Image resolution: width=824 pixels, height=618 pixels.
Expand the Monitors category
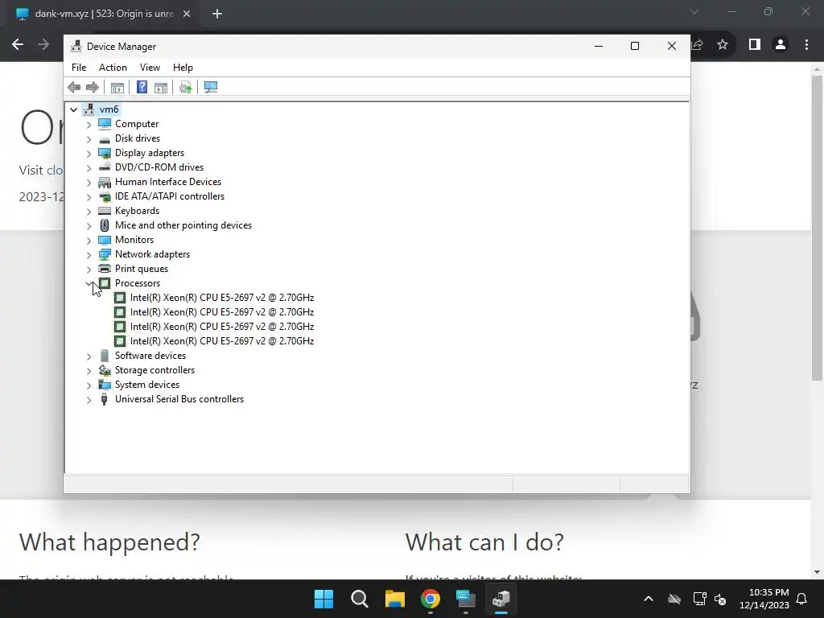pyautogui.click(x=89, y=240)
